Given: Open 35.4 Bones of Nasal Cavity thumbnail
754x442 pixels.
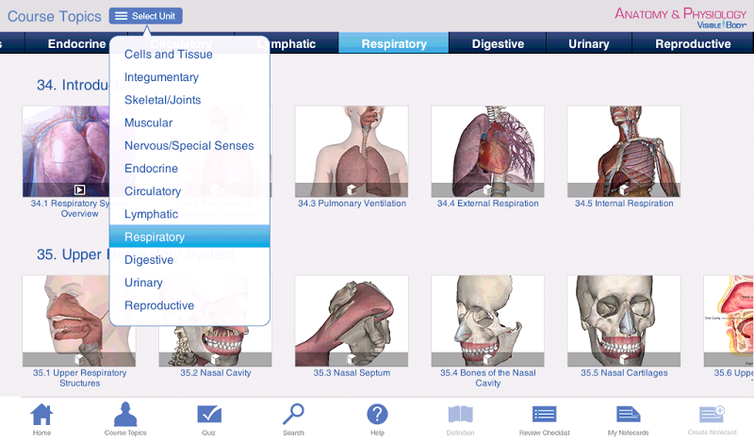Looking at the screenshot, I should pyautogui.click(x=487, y=320).
